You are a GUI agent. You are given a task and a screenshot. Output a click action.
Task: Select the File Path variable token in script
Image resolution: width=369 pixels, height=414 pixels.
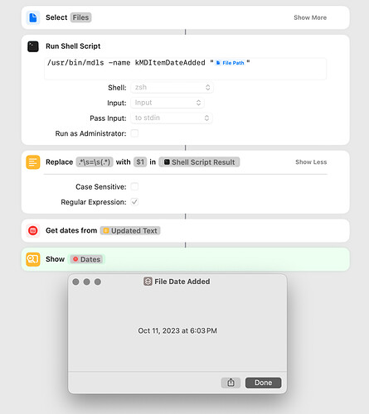click(x=230, y=63)
